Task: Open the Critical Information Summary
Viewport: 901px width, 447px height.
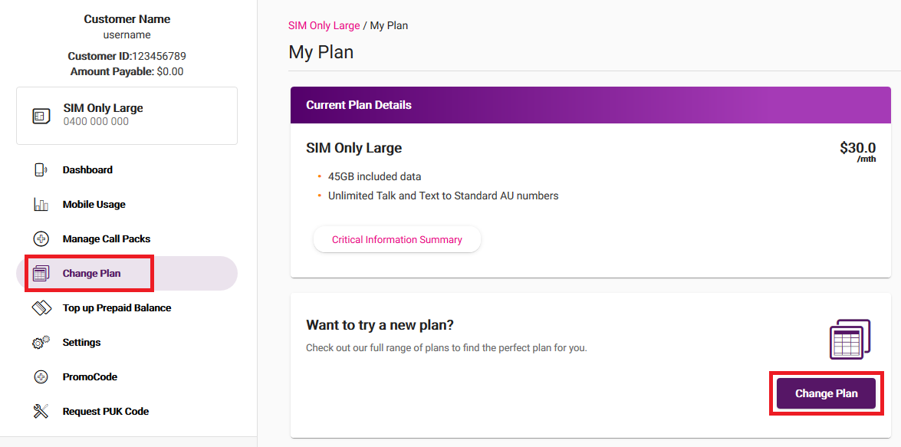Action: tap(397, 239)
